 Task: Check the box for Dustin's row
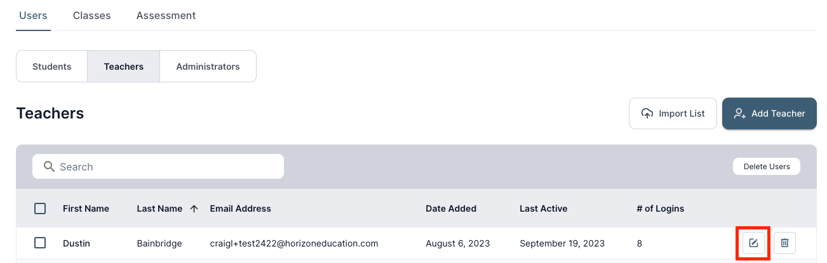click(40, 243)
